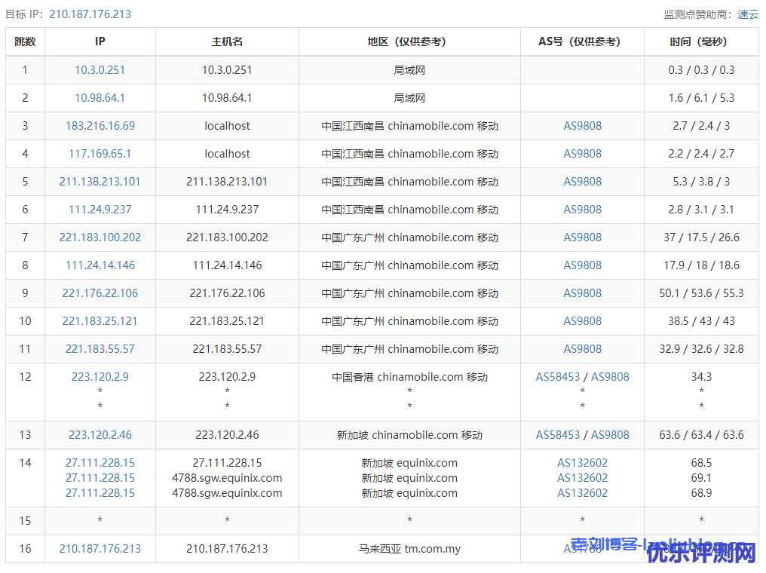Click the 地区 (仅供参考) column header

(409, 42)
